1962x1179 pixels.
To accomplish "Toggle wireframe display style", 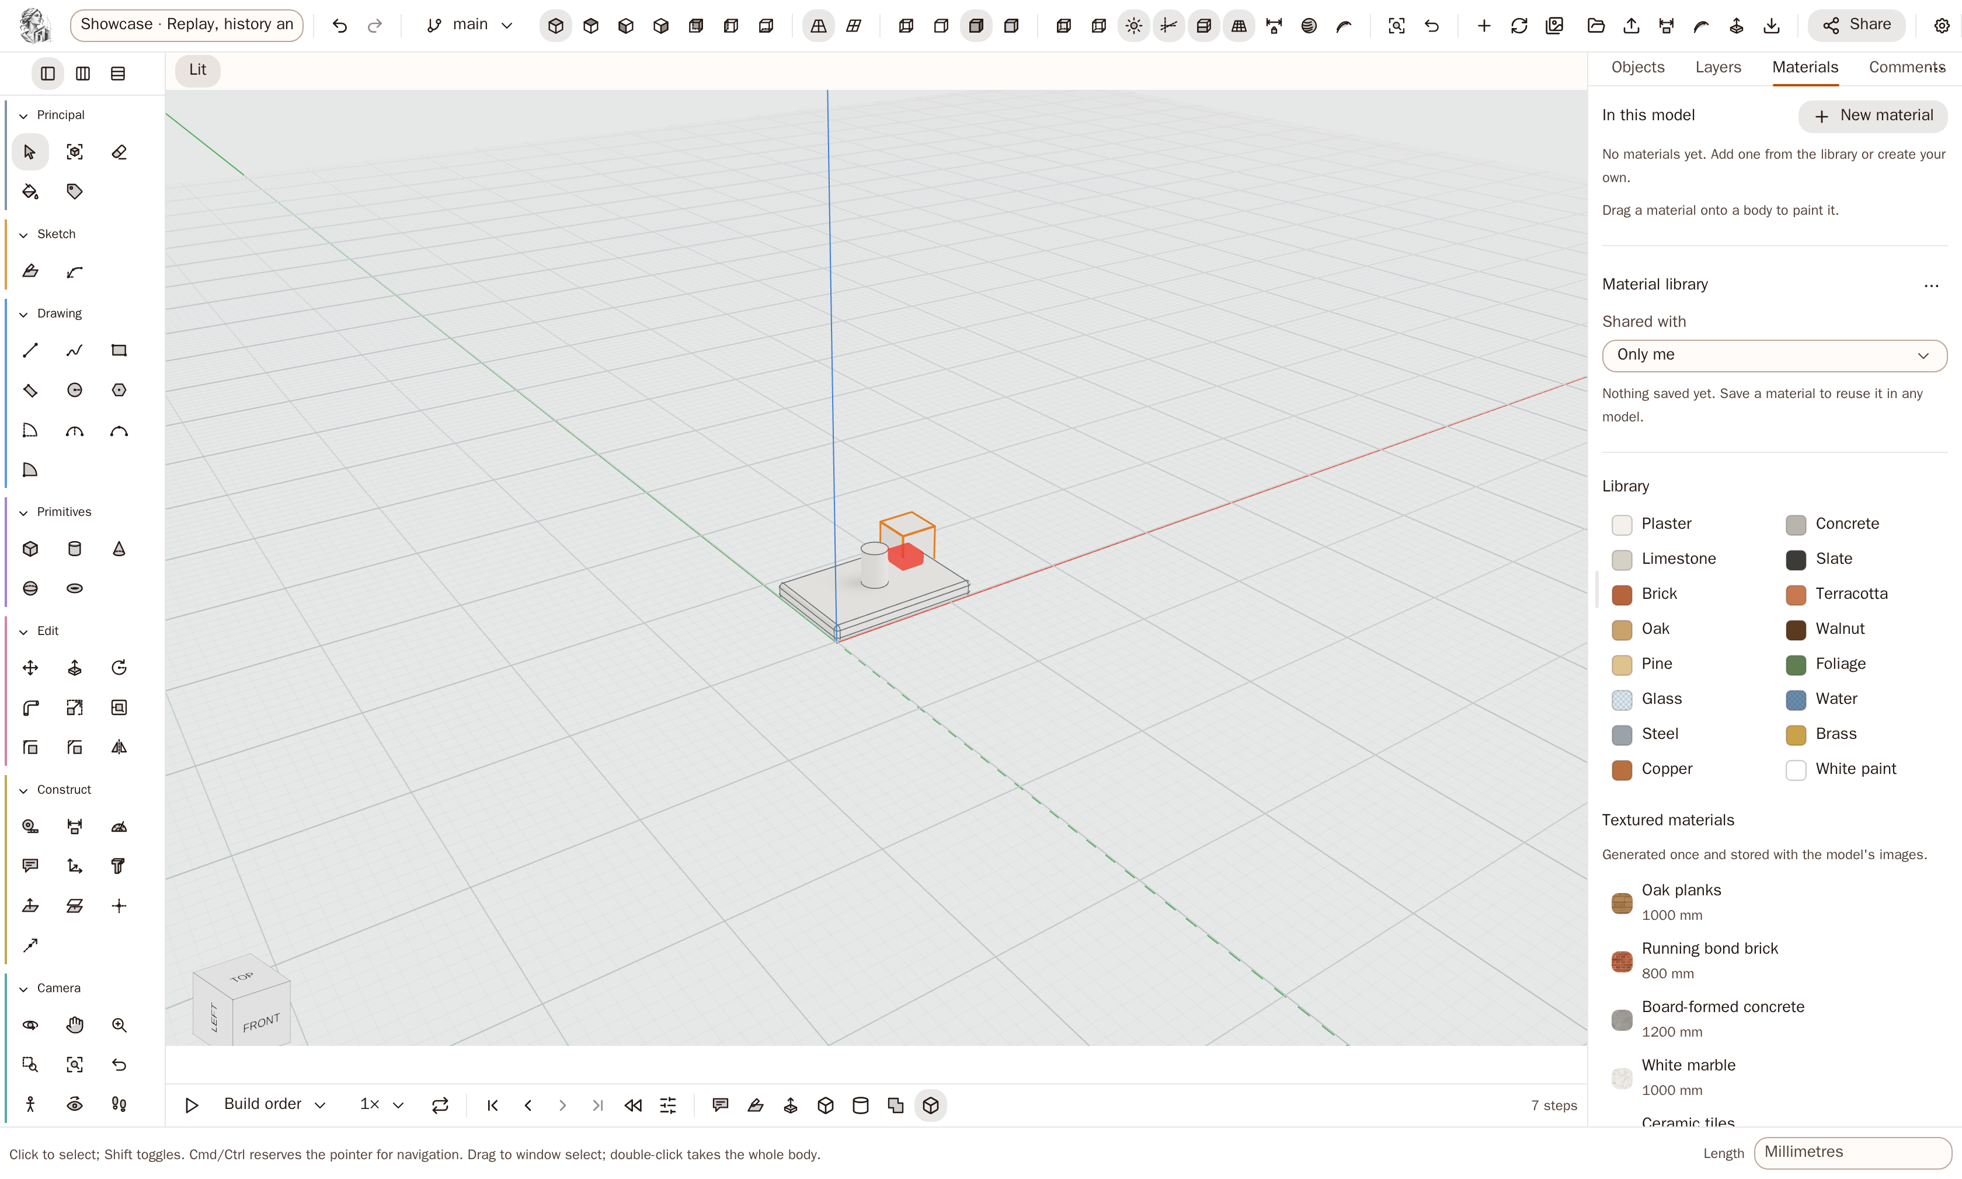I will tap(906, 26).
